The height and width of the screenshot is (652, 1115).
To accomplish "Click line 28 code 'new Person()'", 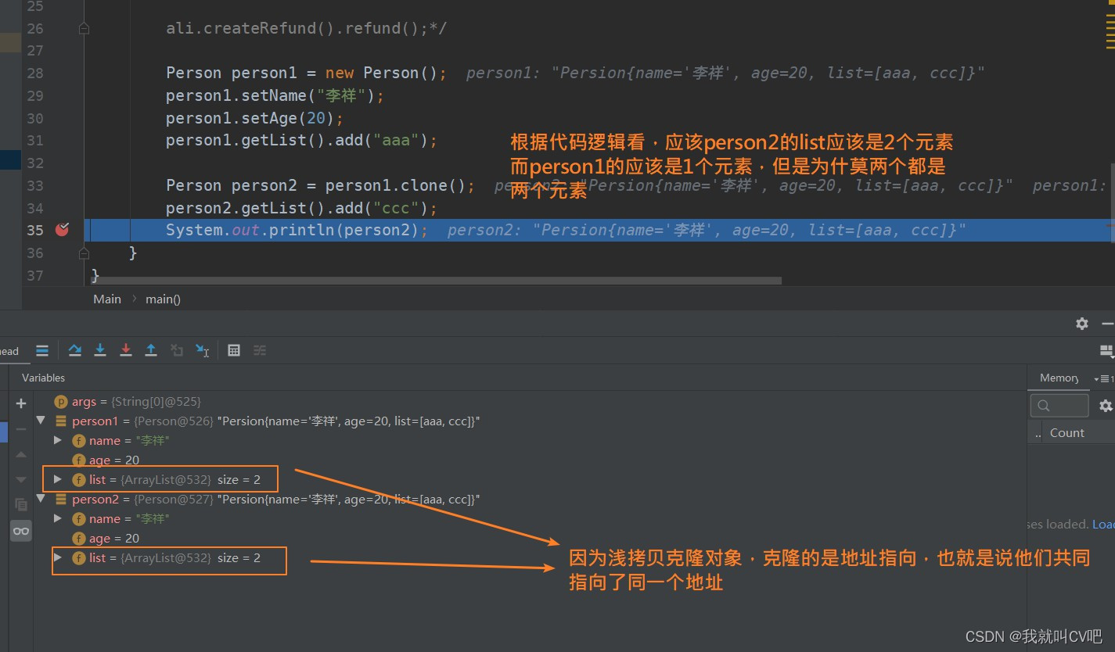I will point(386,73).
